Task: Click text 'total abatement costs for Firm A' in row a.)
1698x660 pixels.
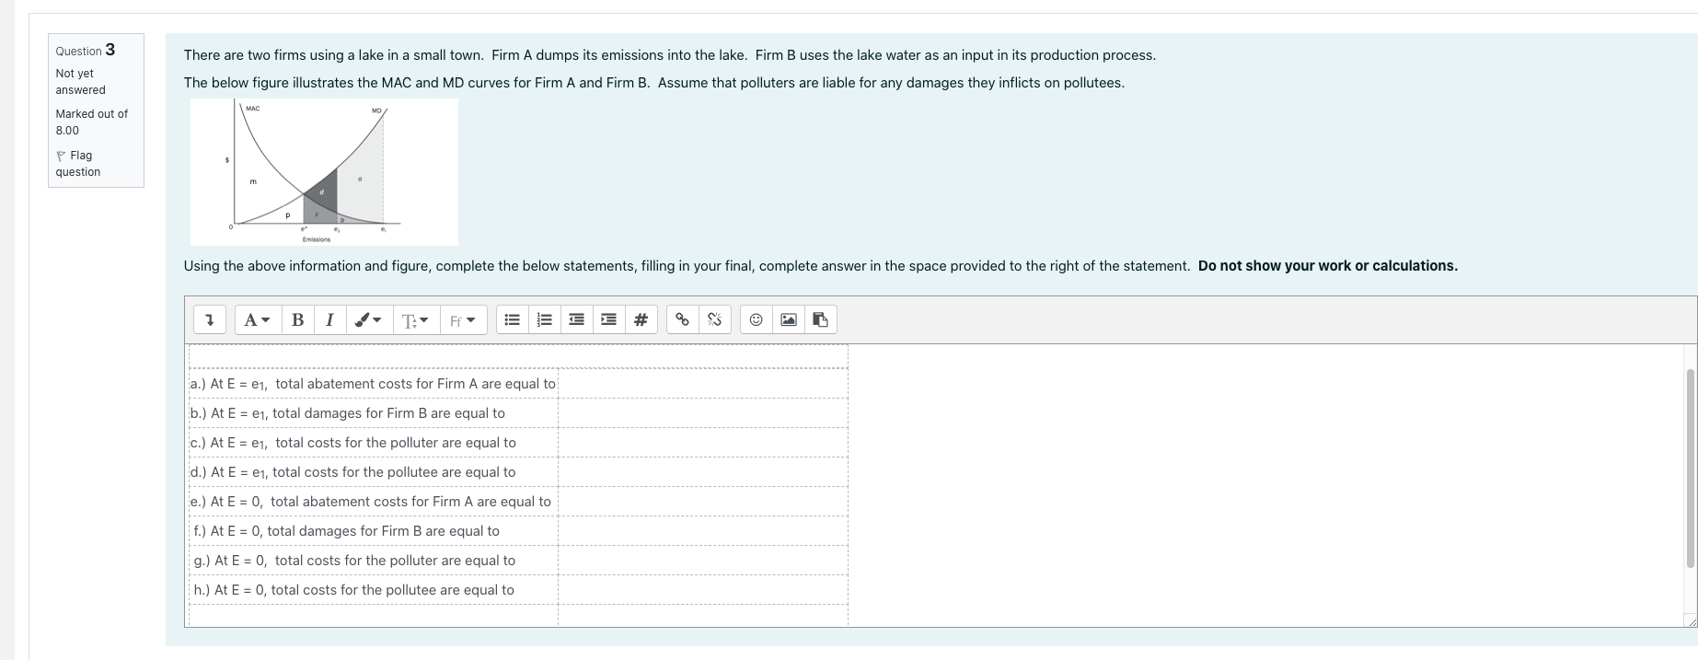Action: tap(376, 384)
